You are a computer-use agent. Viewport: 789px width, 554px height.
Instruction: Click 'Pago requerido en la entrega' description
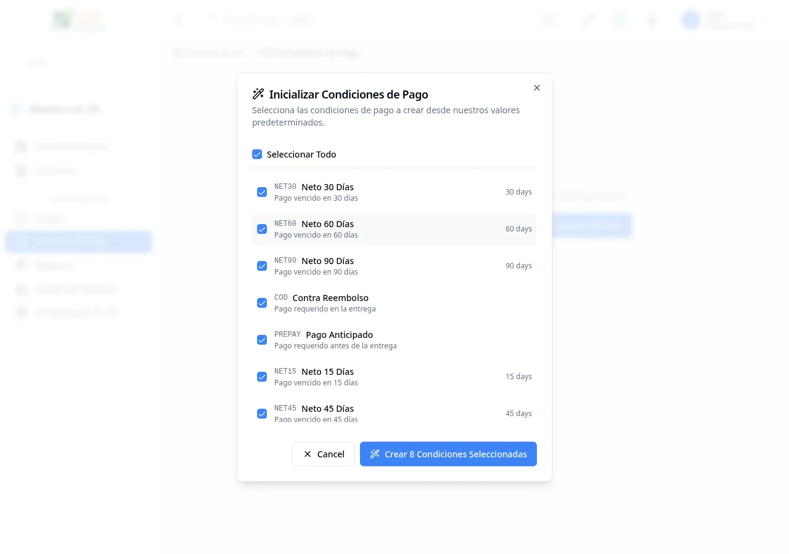[x=325, y=309]
